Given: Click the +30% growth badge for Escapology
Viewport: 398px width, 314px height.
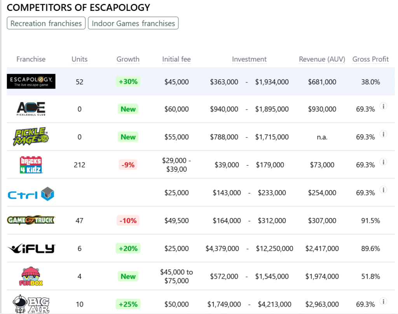Looking at the screenshot, I should pos(128,82).
